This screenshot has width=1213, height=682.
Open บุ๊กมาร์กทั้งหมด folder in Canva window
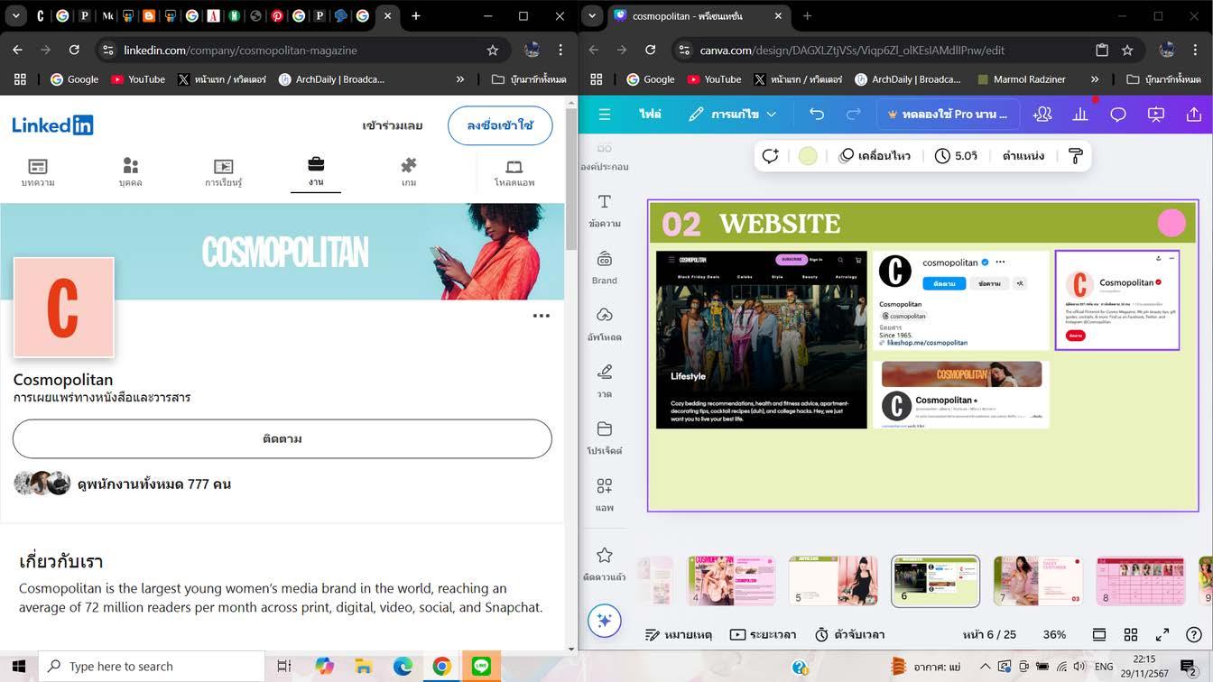coord(1164,79)
